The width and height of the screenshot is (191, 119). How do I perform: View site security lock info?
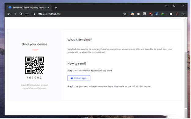click(35, 14)
